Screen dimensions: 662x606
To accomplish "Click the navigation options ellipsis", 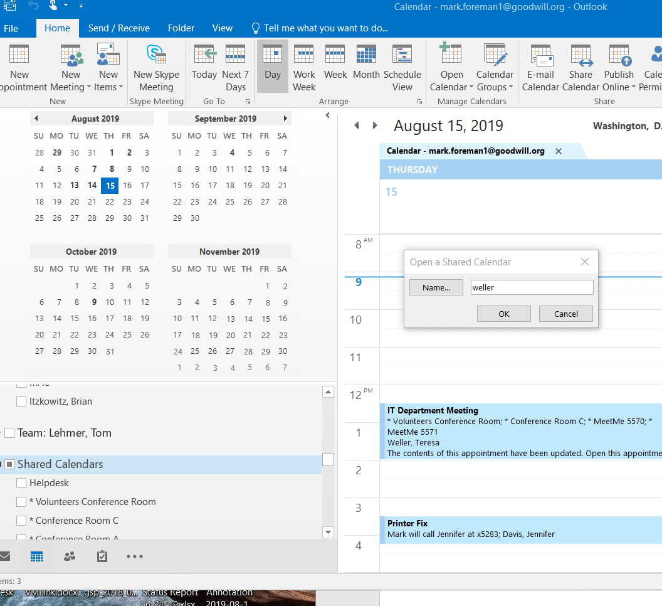I will [x=135, y=556].
